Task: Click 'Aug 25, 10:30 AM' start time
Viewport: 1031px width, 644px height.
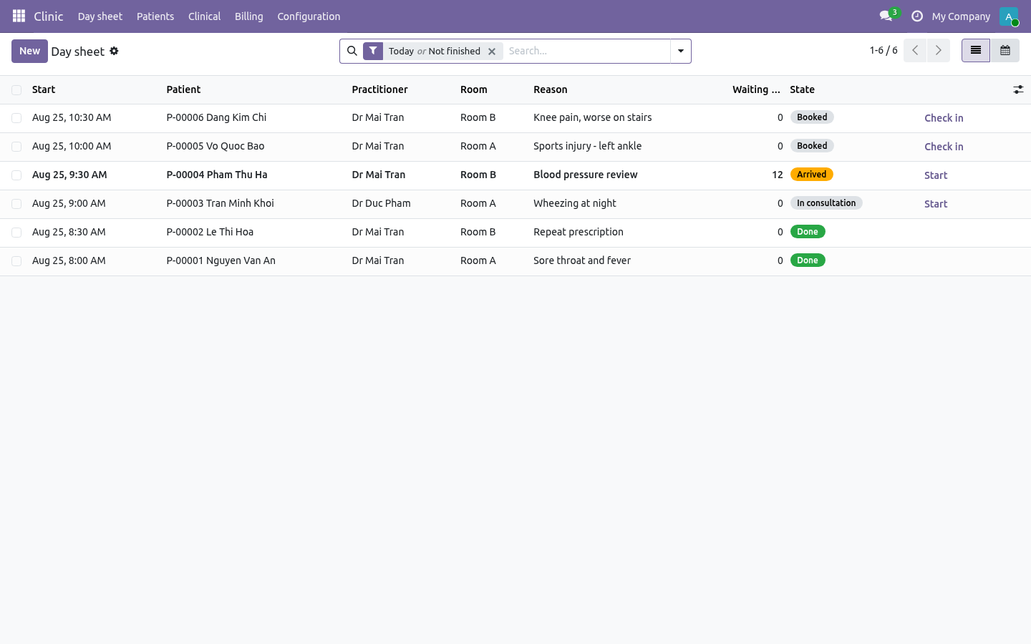Action: tap(72, 117)
